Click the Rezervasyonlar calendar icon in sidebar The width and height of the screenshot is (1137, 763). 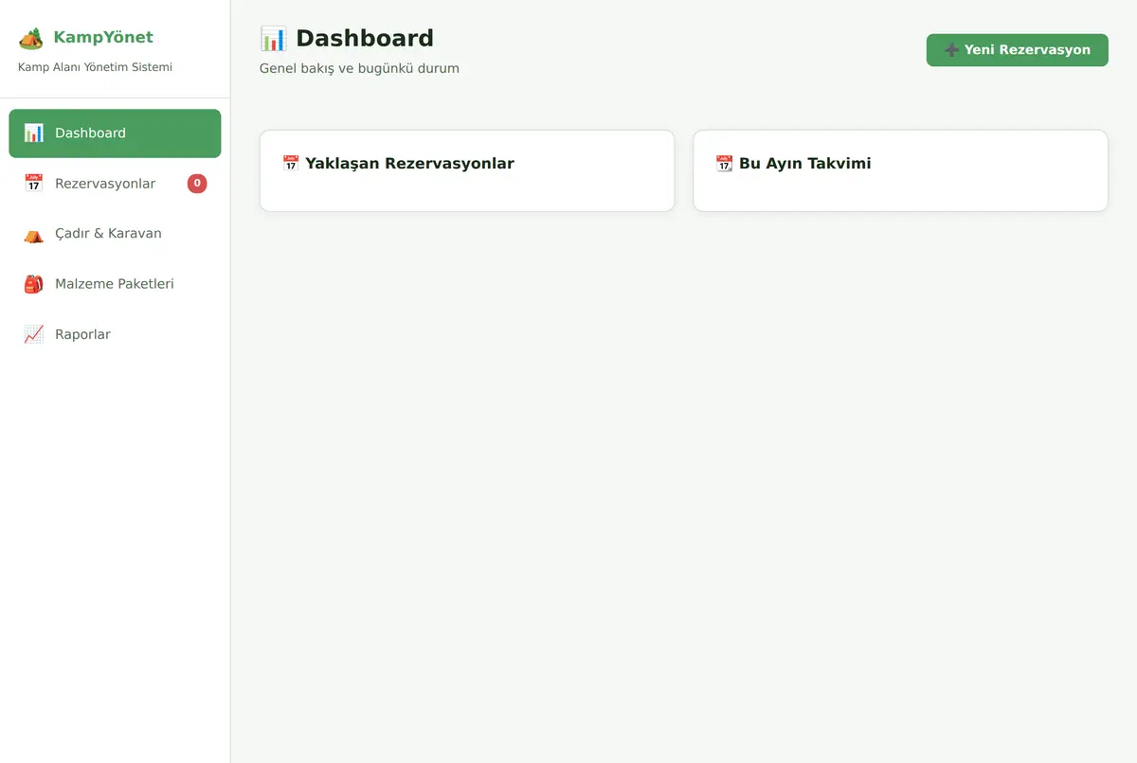click(x=33, y=184)
